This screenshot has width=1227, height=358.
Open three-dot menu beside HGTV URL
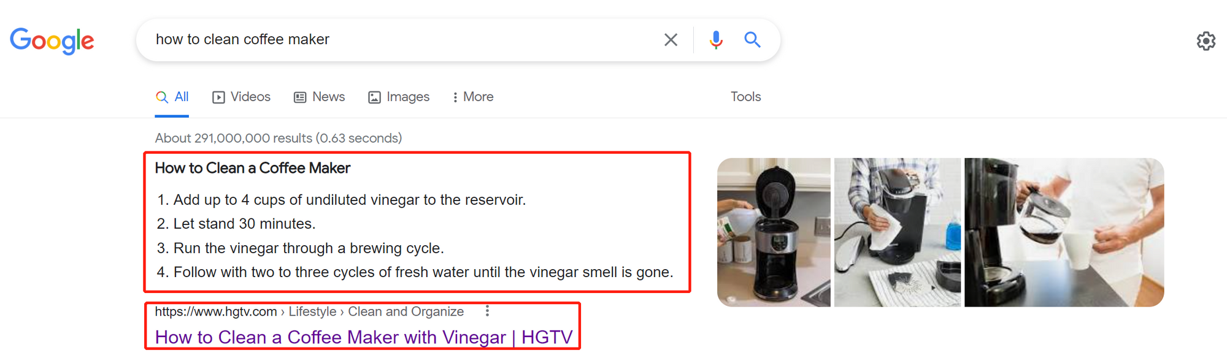click(x=487, y=311)
